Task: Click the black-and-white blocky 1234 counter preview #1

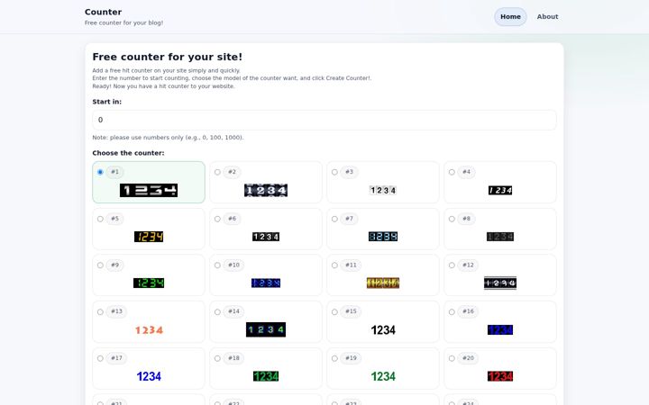Action: click(x=149, y=190)
